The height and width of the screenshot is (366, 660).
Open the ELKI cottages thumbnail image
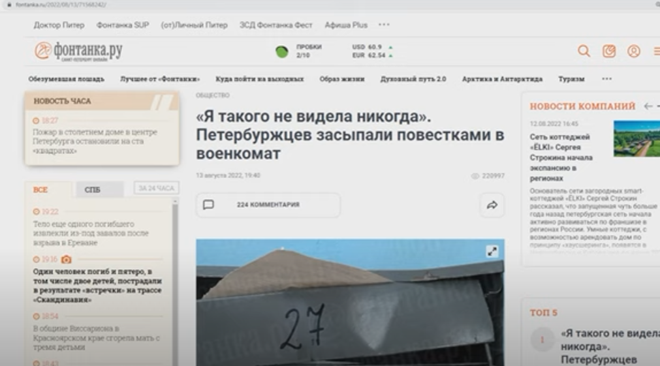(636, 138)
